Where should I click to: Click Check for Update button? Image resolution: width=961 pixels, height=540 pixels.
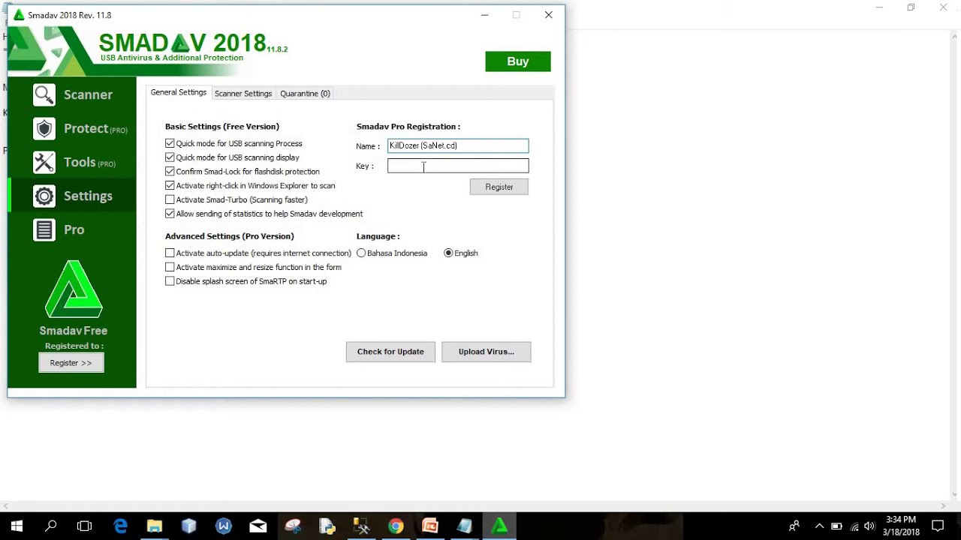coord(390,352)
